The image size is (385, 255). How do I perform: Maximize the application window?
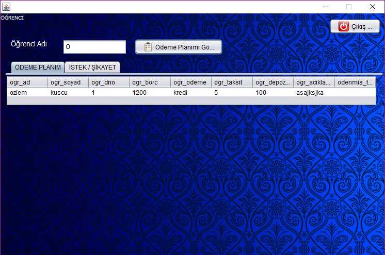348,7
